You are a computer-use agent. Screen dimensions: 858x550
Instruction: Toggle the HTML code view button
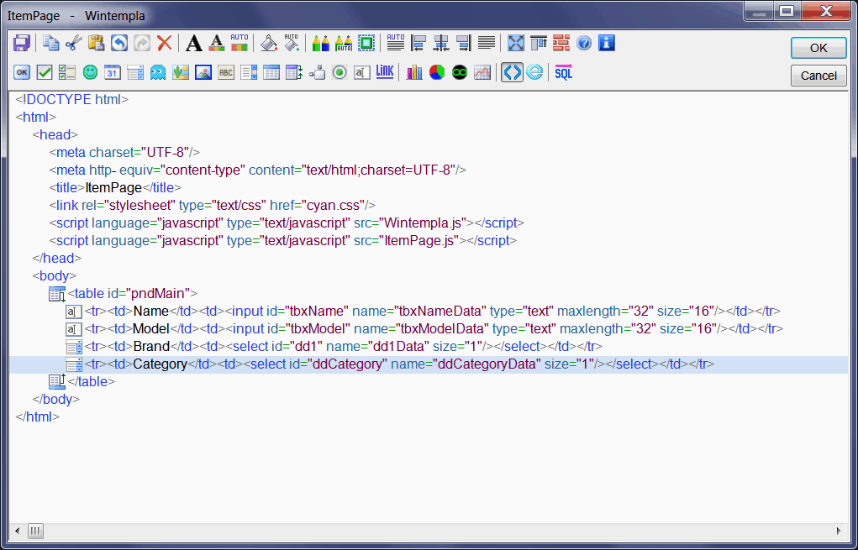coord(512,72)
